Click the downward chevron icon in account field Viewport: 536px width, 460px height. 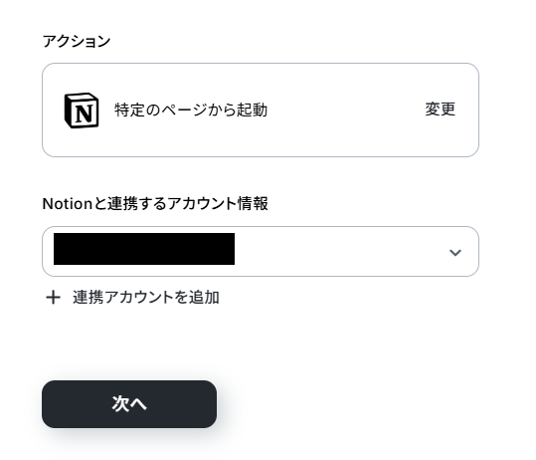click(455, 253)
